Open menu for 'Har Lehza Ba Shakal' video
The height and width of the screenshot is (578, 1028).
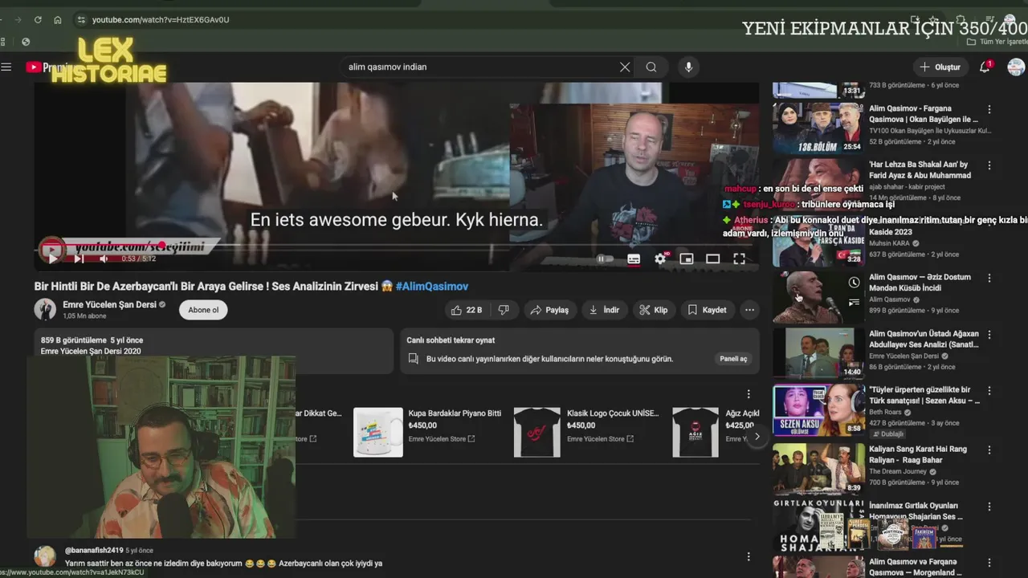989,165
